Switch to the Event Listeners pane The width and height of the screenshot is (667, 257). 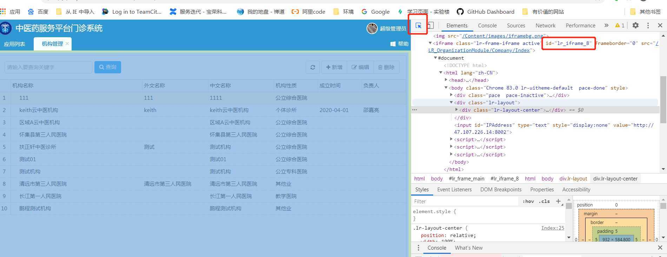coord(454,190)
